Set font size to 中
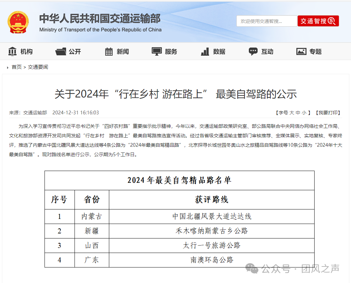The width and height of the screenshot is (351, 283). tap(298, 113)
